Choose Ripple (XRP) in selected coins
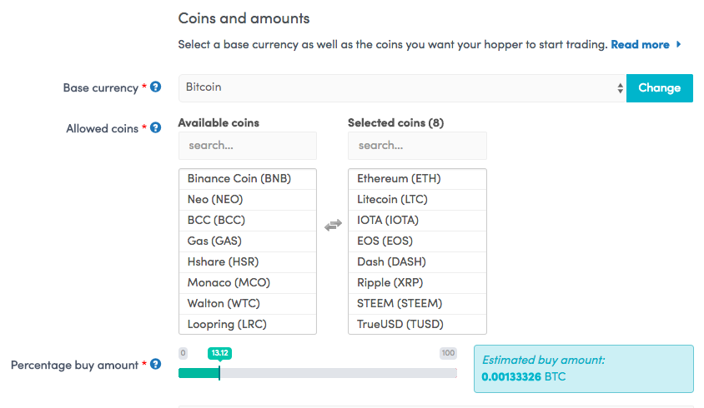Viewport: 704px width, 408px height. 417,283
